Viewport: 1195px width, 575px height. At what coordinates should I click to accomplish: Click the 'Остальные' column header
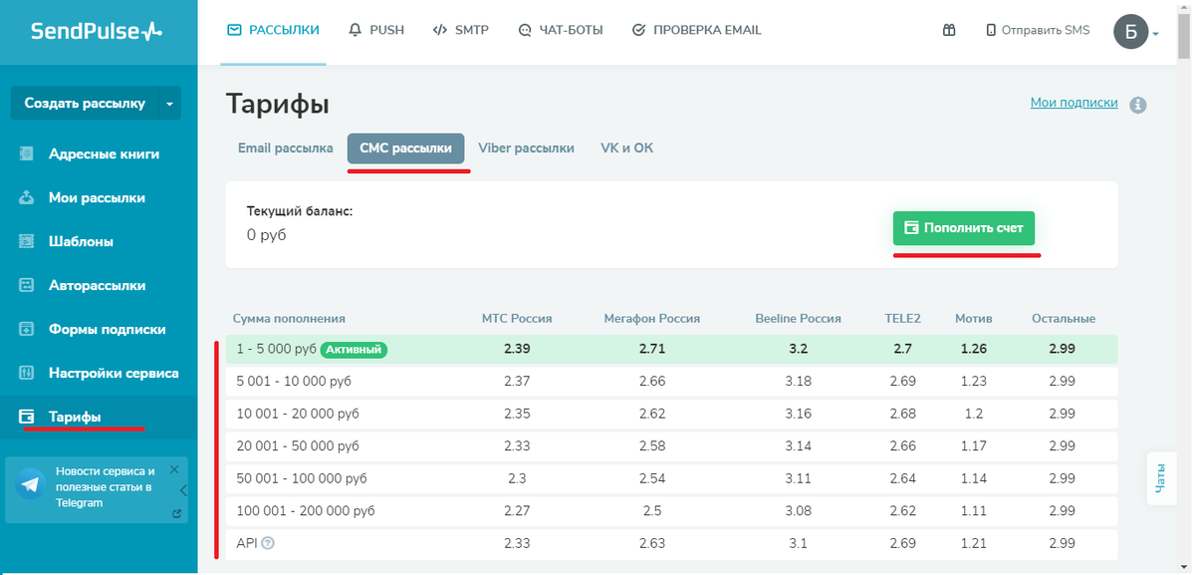[x=1063, y=319]
